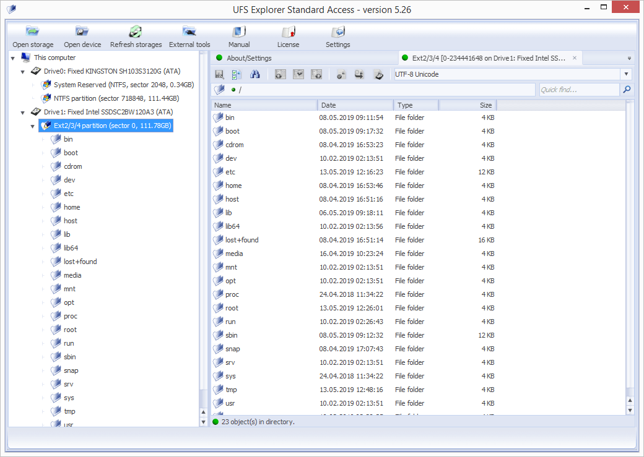Click Drive1 Intel SSD disk icon in tree
Viewport: 644px width, 457px height.
[x=36, y=111]
